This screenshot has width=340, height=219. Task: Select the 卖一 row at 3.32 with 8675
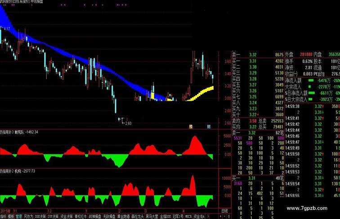258,55
